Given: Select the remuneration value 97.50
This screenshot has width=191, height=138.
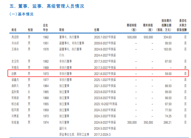Looking at the screenshot, I should tap(168, 104).
